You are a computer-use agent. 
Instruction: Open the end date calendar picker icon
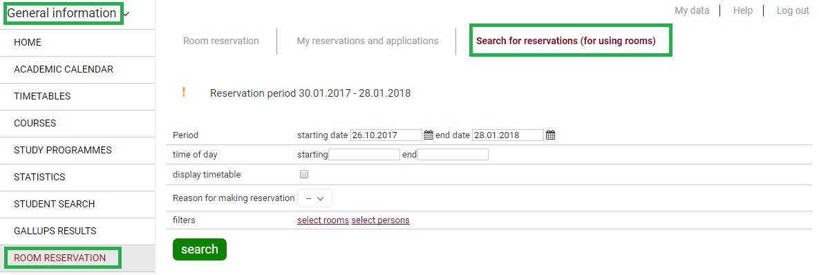point(551,135)
